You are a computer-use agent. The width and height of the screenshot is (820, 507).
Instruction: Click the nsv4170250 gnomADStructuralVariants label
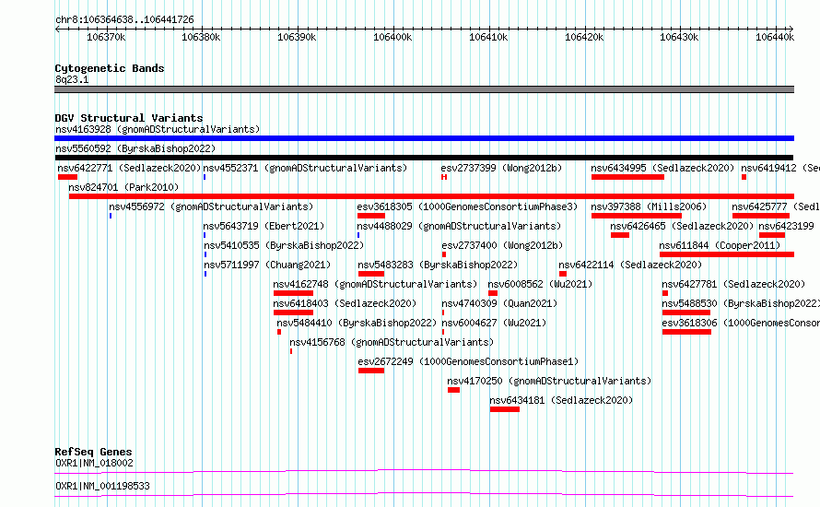pos(549,381)
